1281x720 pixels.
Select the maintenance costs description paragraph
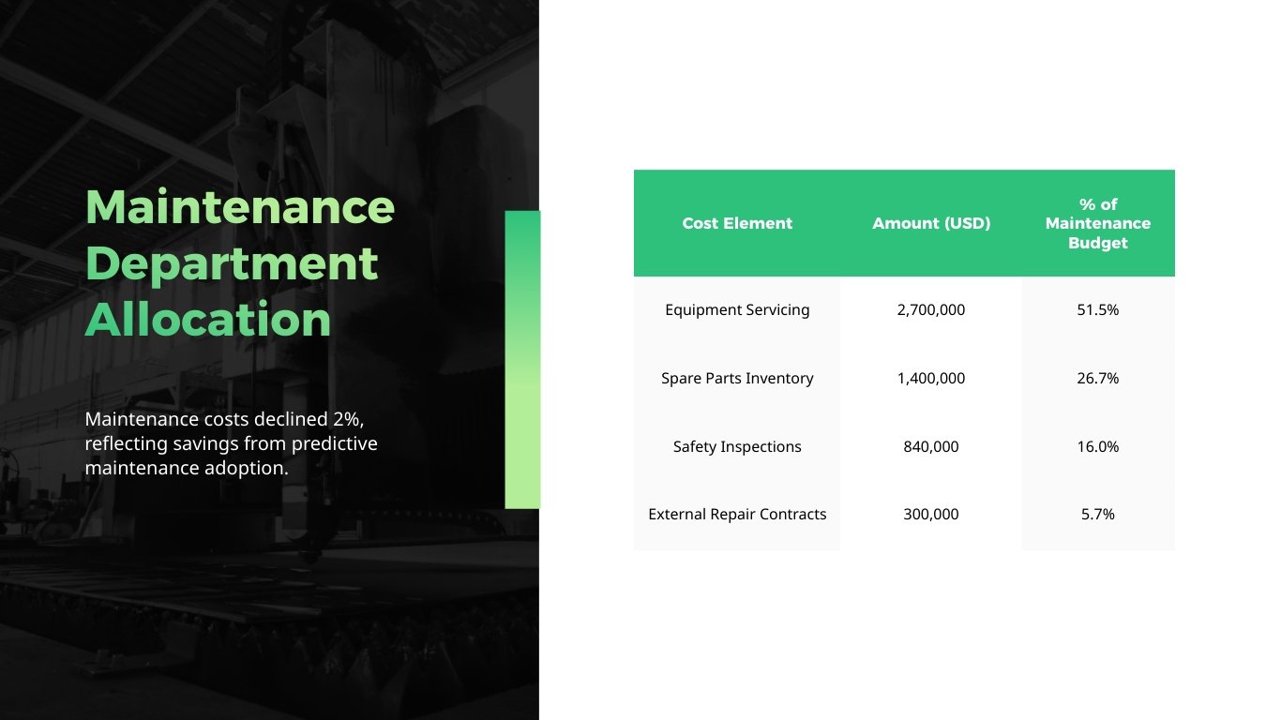point(232,442)
